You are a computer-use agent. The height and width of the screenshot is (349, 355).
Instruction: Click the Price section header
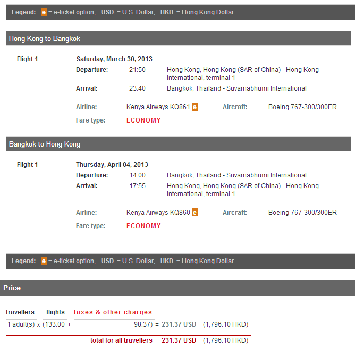tap(12, 288)
